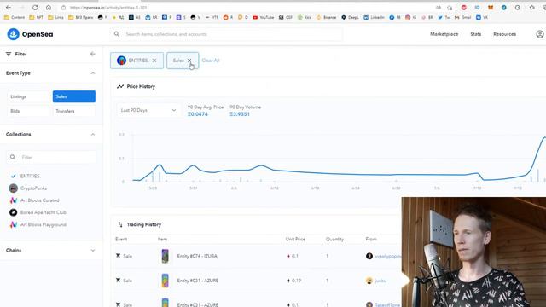Go back using browser back arrow
Screen dimensions: 546x307
click(9, 8)
